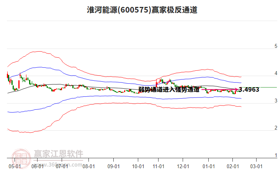Image resolution: width=278 pixels, height=172 pixels.
Task: Select the 06-01 date axis label
Action: click(x=38, y=166)
